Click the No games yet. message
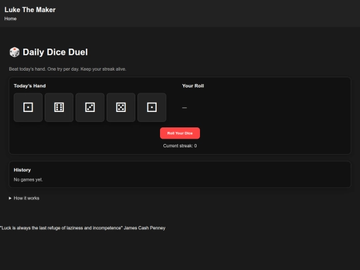 click(x=28, y=179)
